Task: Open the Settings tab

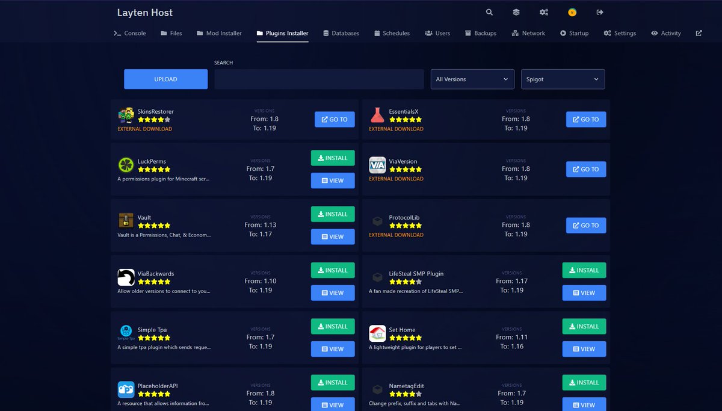Action: coord(620,33)
